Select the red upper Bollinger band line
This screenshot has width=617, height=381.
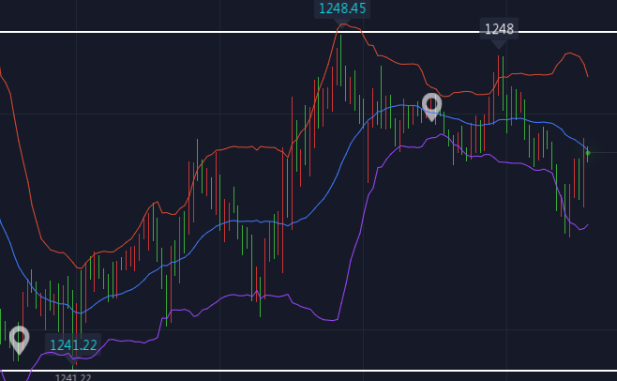coord(234,147)
